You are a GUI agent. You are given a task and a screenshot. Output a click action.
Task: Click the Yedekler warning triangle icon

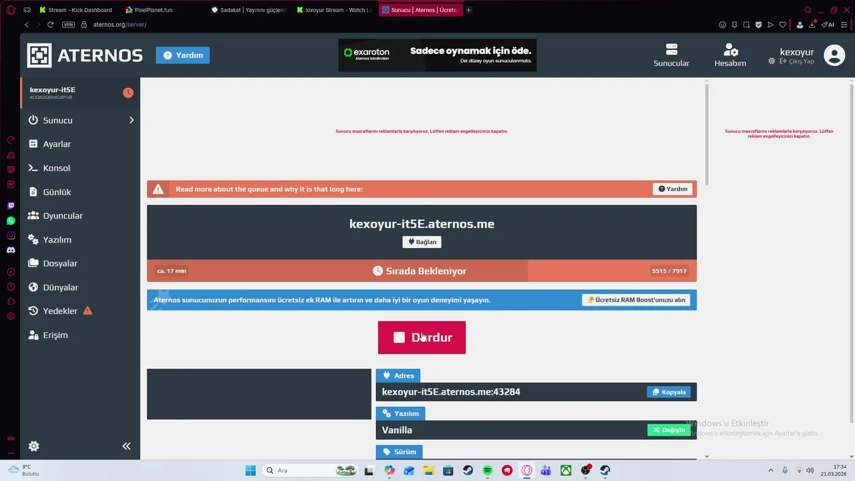point(88,311)
